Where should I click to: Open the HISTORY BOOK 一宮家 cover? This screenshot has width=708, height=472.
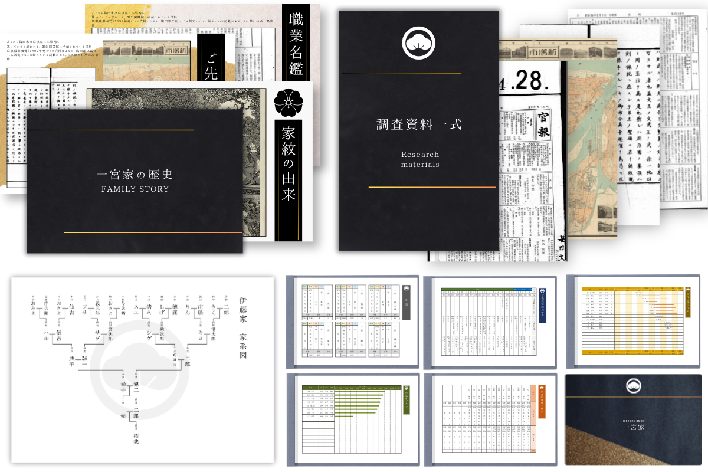(x=634, y=420)
